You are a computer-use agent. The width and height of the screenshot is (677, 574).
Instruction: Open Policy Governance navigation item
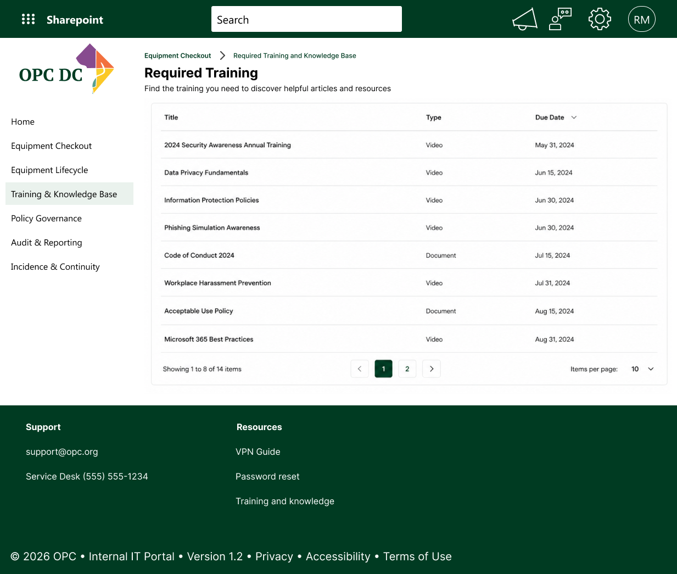[x=46, y=219]
